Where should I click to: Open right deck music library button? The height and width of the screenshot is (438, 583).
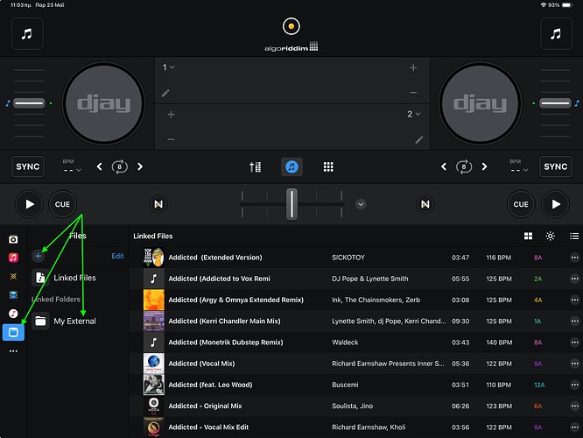[556, 34]
